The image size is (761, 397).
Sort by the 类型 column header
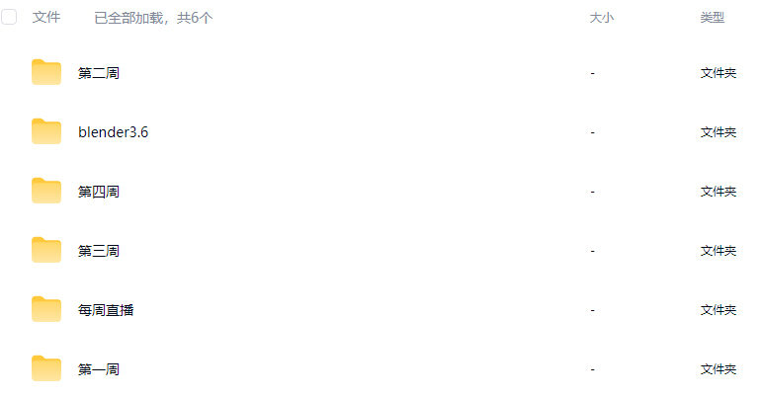pos(712,18)
